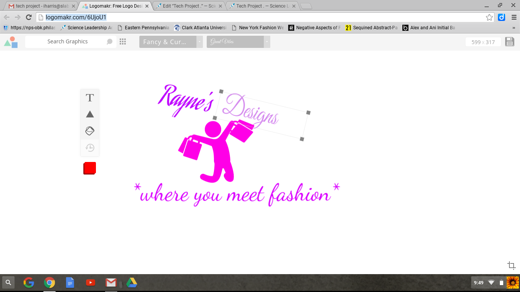Click the red color swatch
The image size is (520, 292).
(x=90, y=168)
